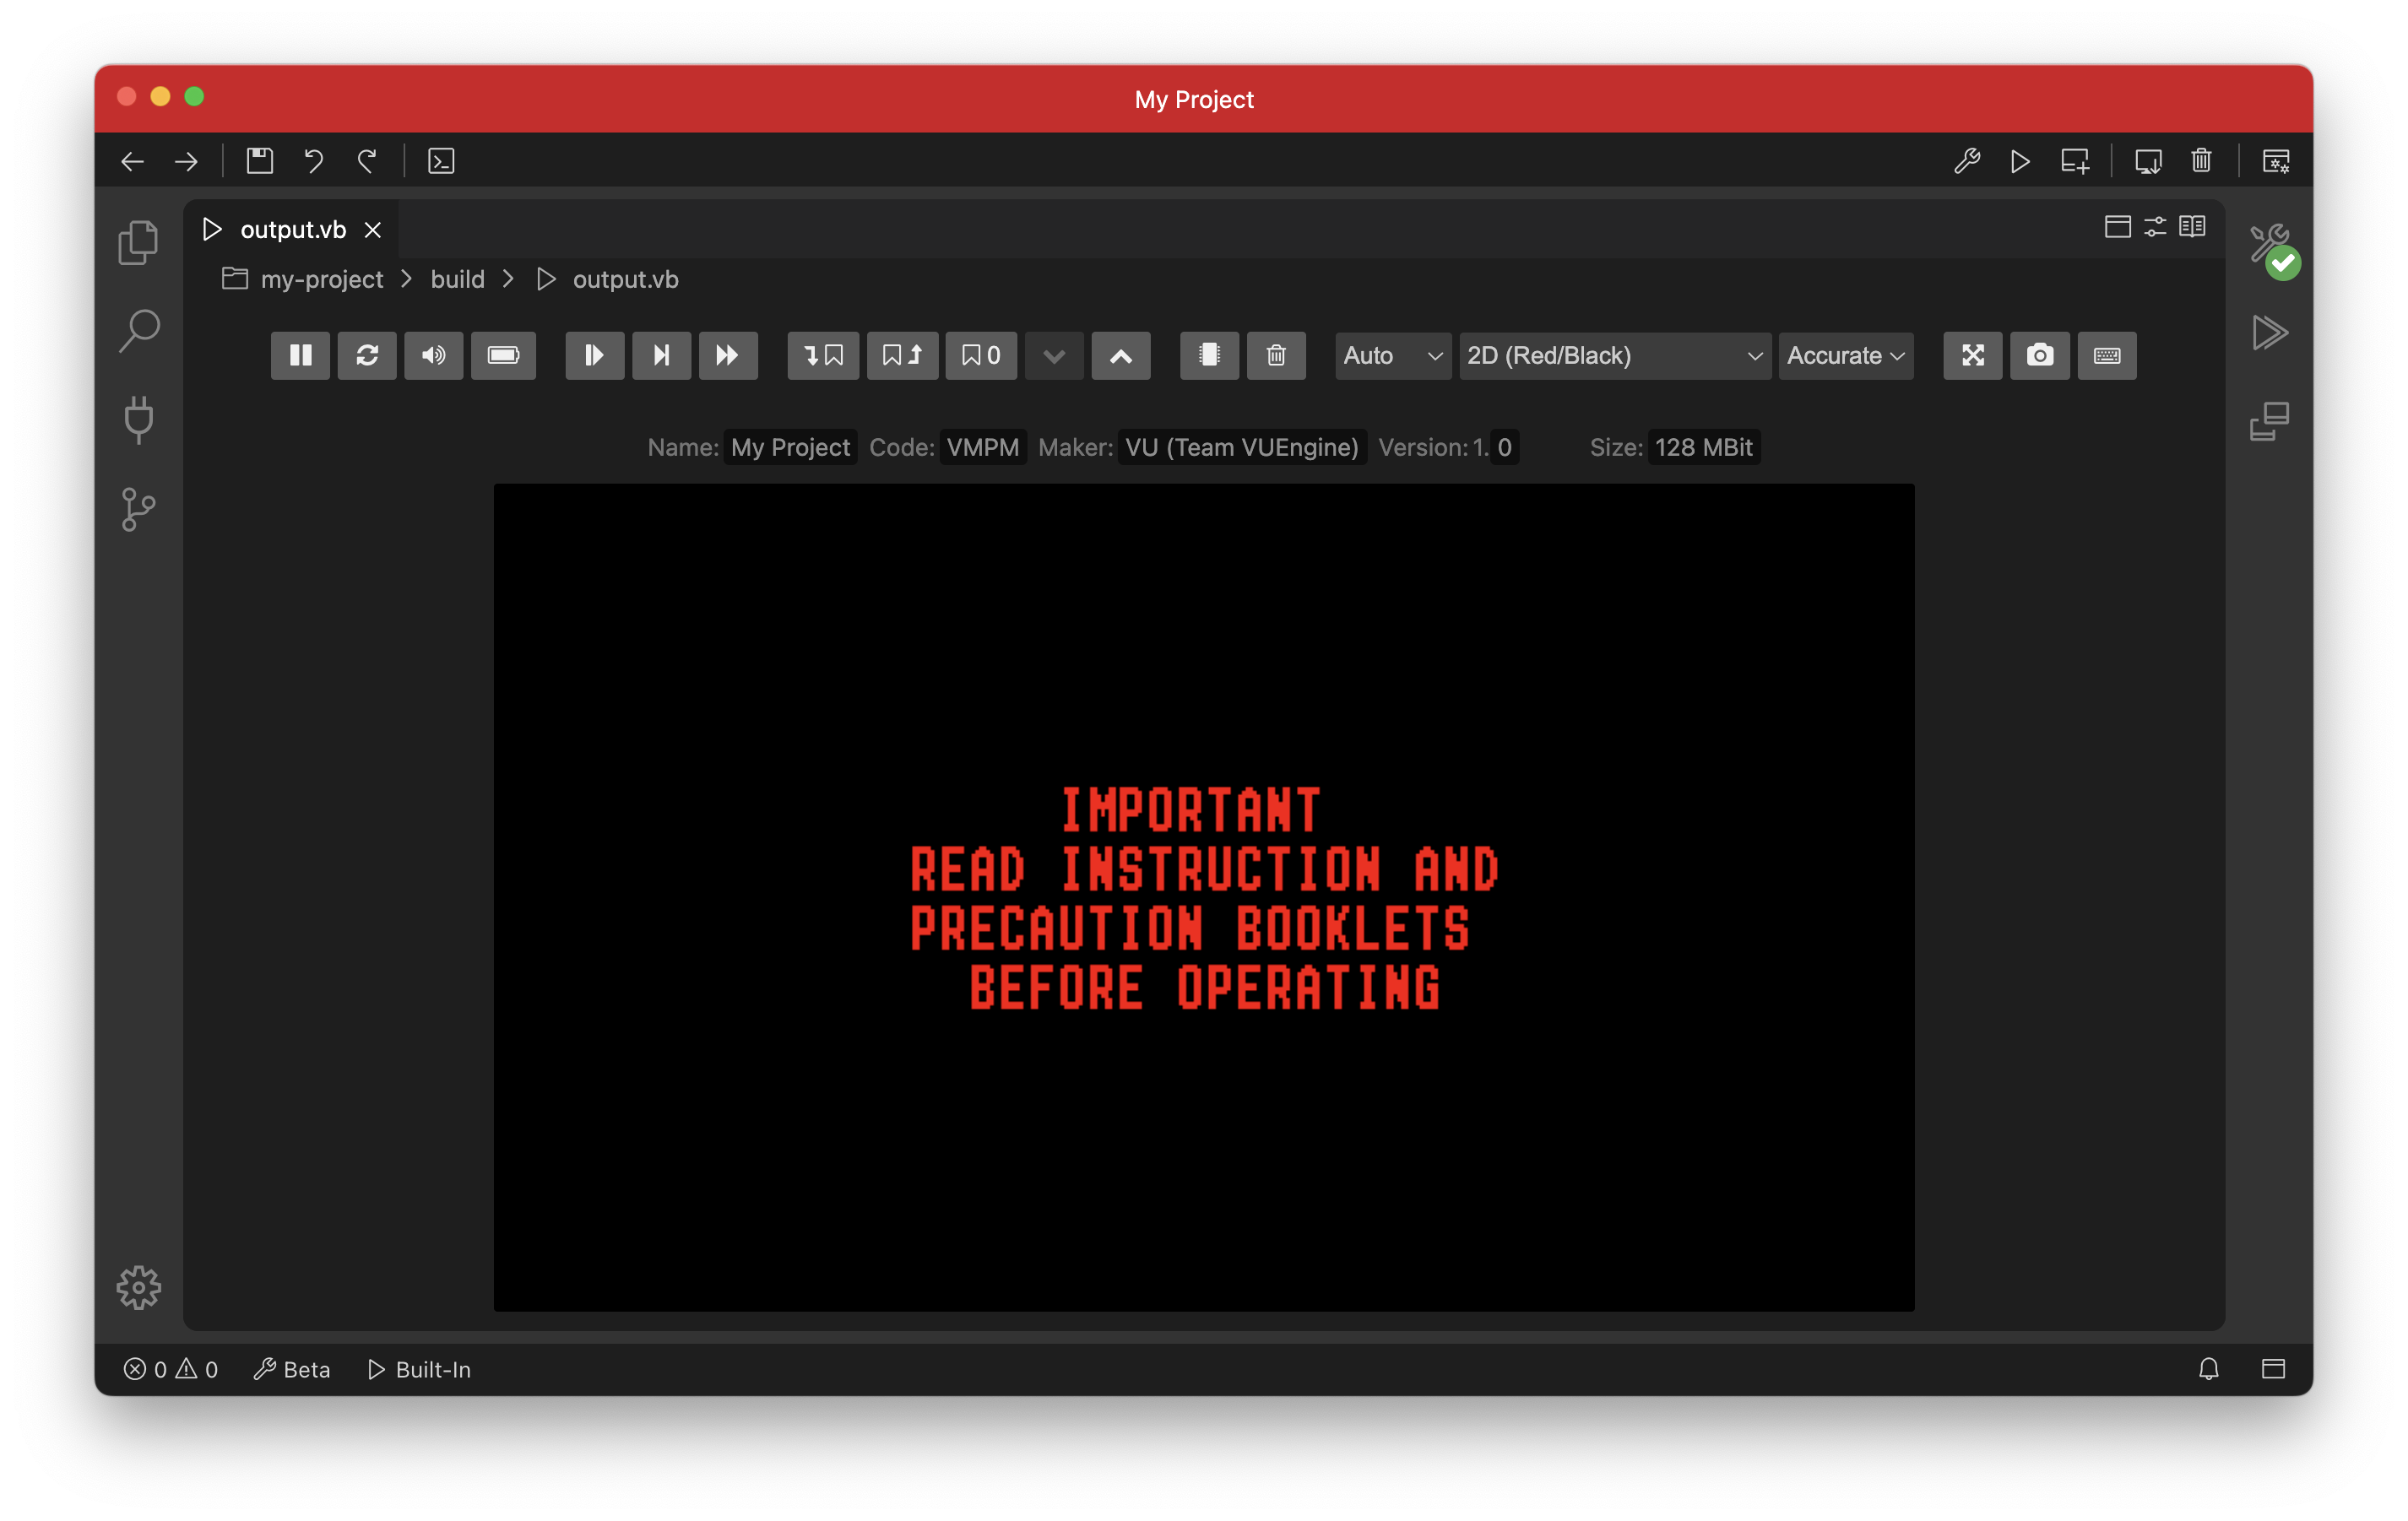Reset the emulator with reload icon
Image resolution: width=2408 pixels, height=1521 pixels.
point(367,355)
